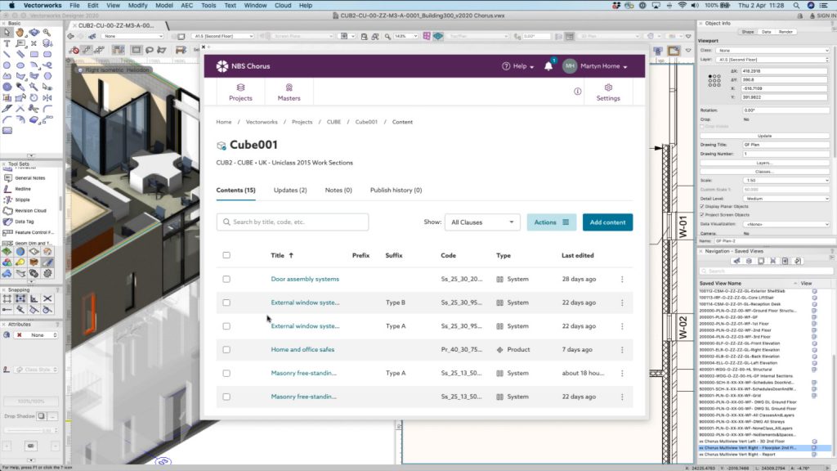Toggle Display Planar Objects checkbox
Image resolution: width=837 pixels, height=471 pixels.
[x=702, y=206]
